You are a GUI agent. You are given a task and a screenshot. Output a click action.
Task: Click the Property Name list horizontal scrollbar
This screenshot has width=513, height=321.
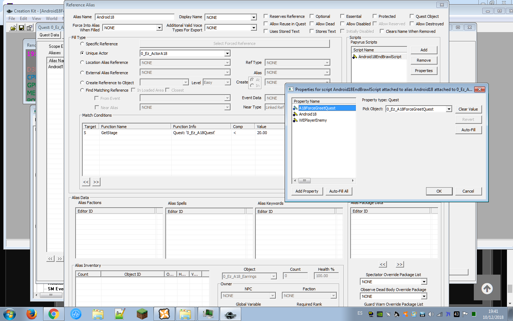pos(323,180)
